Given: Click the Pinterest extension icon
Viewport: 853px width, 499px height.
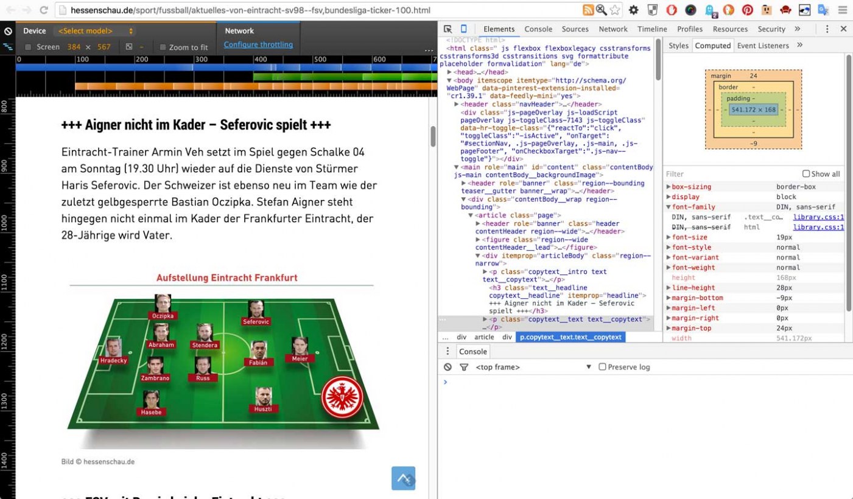Looking at the screenshot, I should [x=747, y=10].
